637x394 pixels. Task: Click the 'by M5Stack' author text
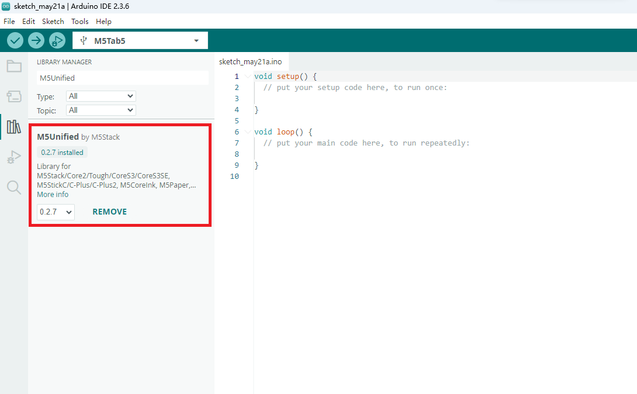[101, 137]
